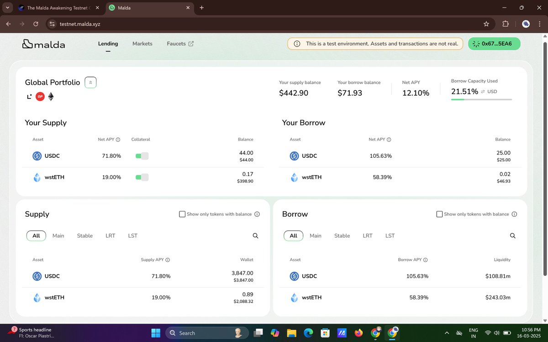Select the OP chain icon
This screenshot has width=548, height=342.
pos(40,97)
